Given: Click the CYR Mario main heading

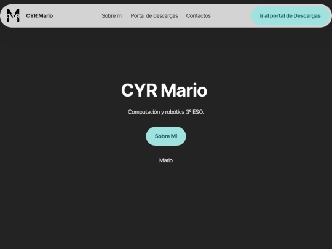Looking at the screenshot, I should click(164, 90).
